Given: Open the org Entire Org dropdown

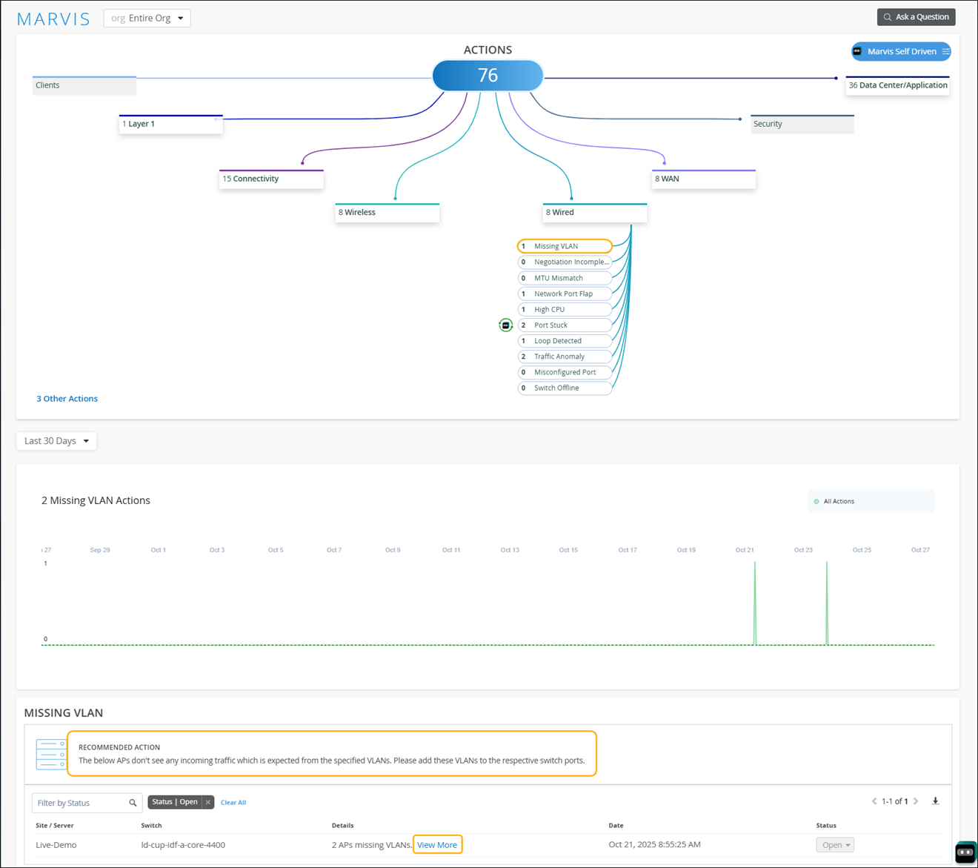Looking at the screenshot, I should coord(147,19).
